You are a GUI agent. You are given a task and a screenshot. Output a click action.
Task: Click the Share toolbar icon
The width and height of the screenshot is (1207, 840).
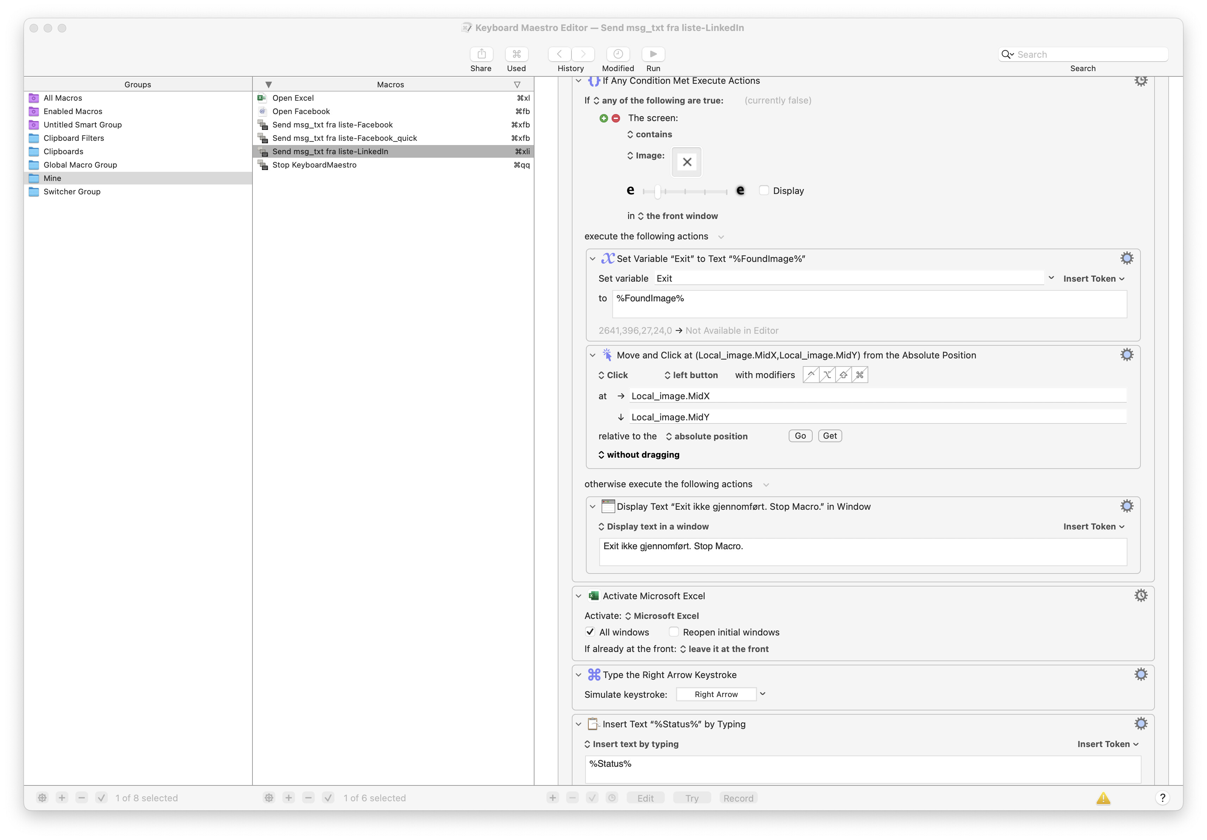click(481, 54)
